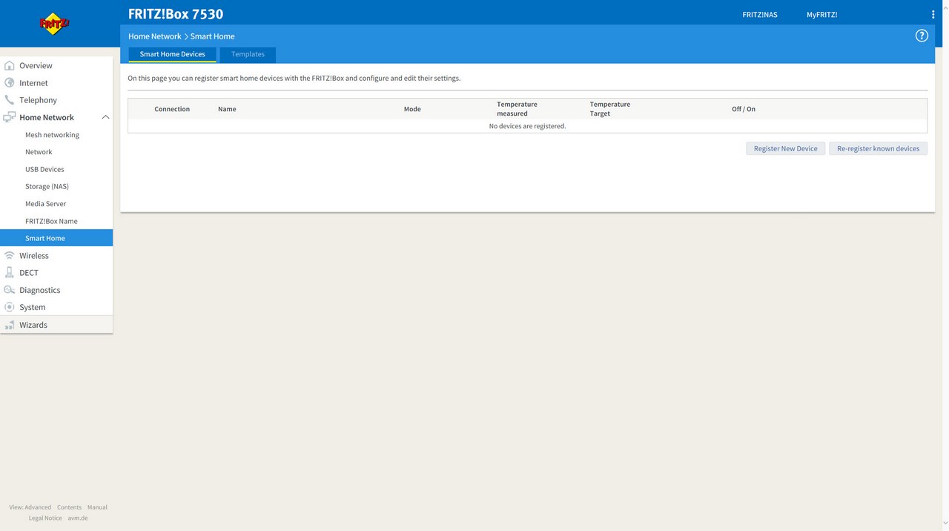
Task: Click the System gear icon
Action: pyautogui.click(x=10, y=307)
